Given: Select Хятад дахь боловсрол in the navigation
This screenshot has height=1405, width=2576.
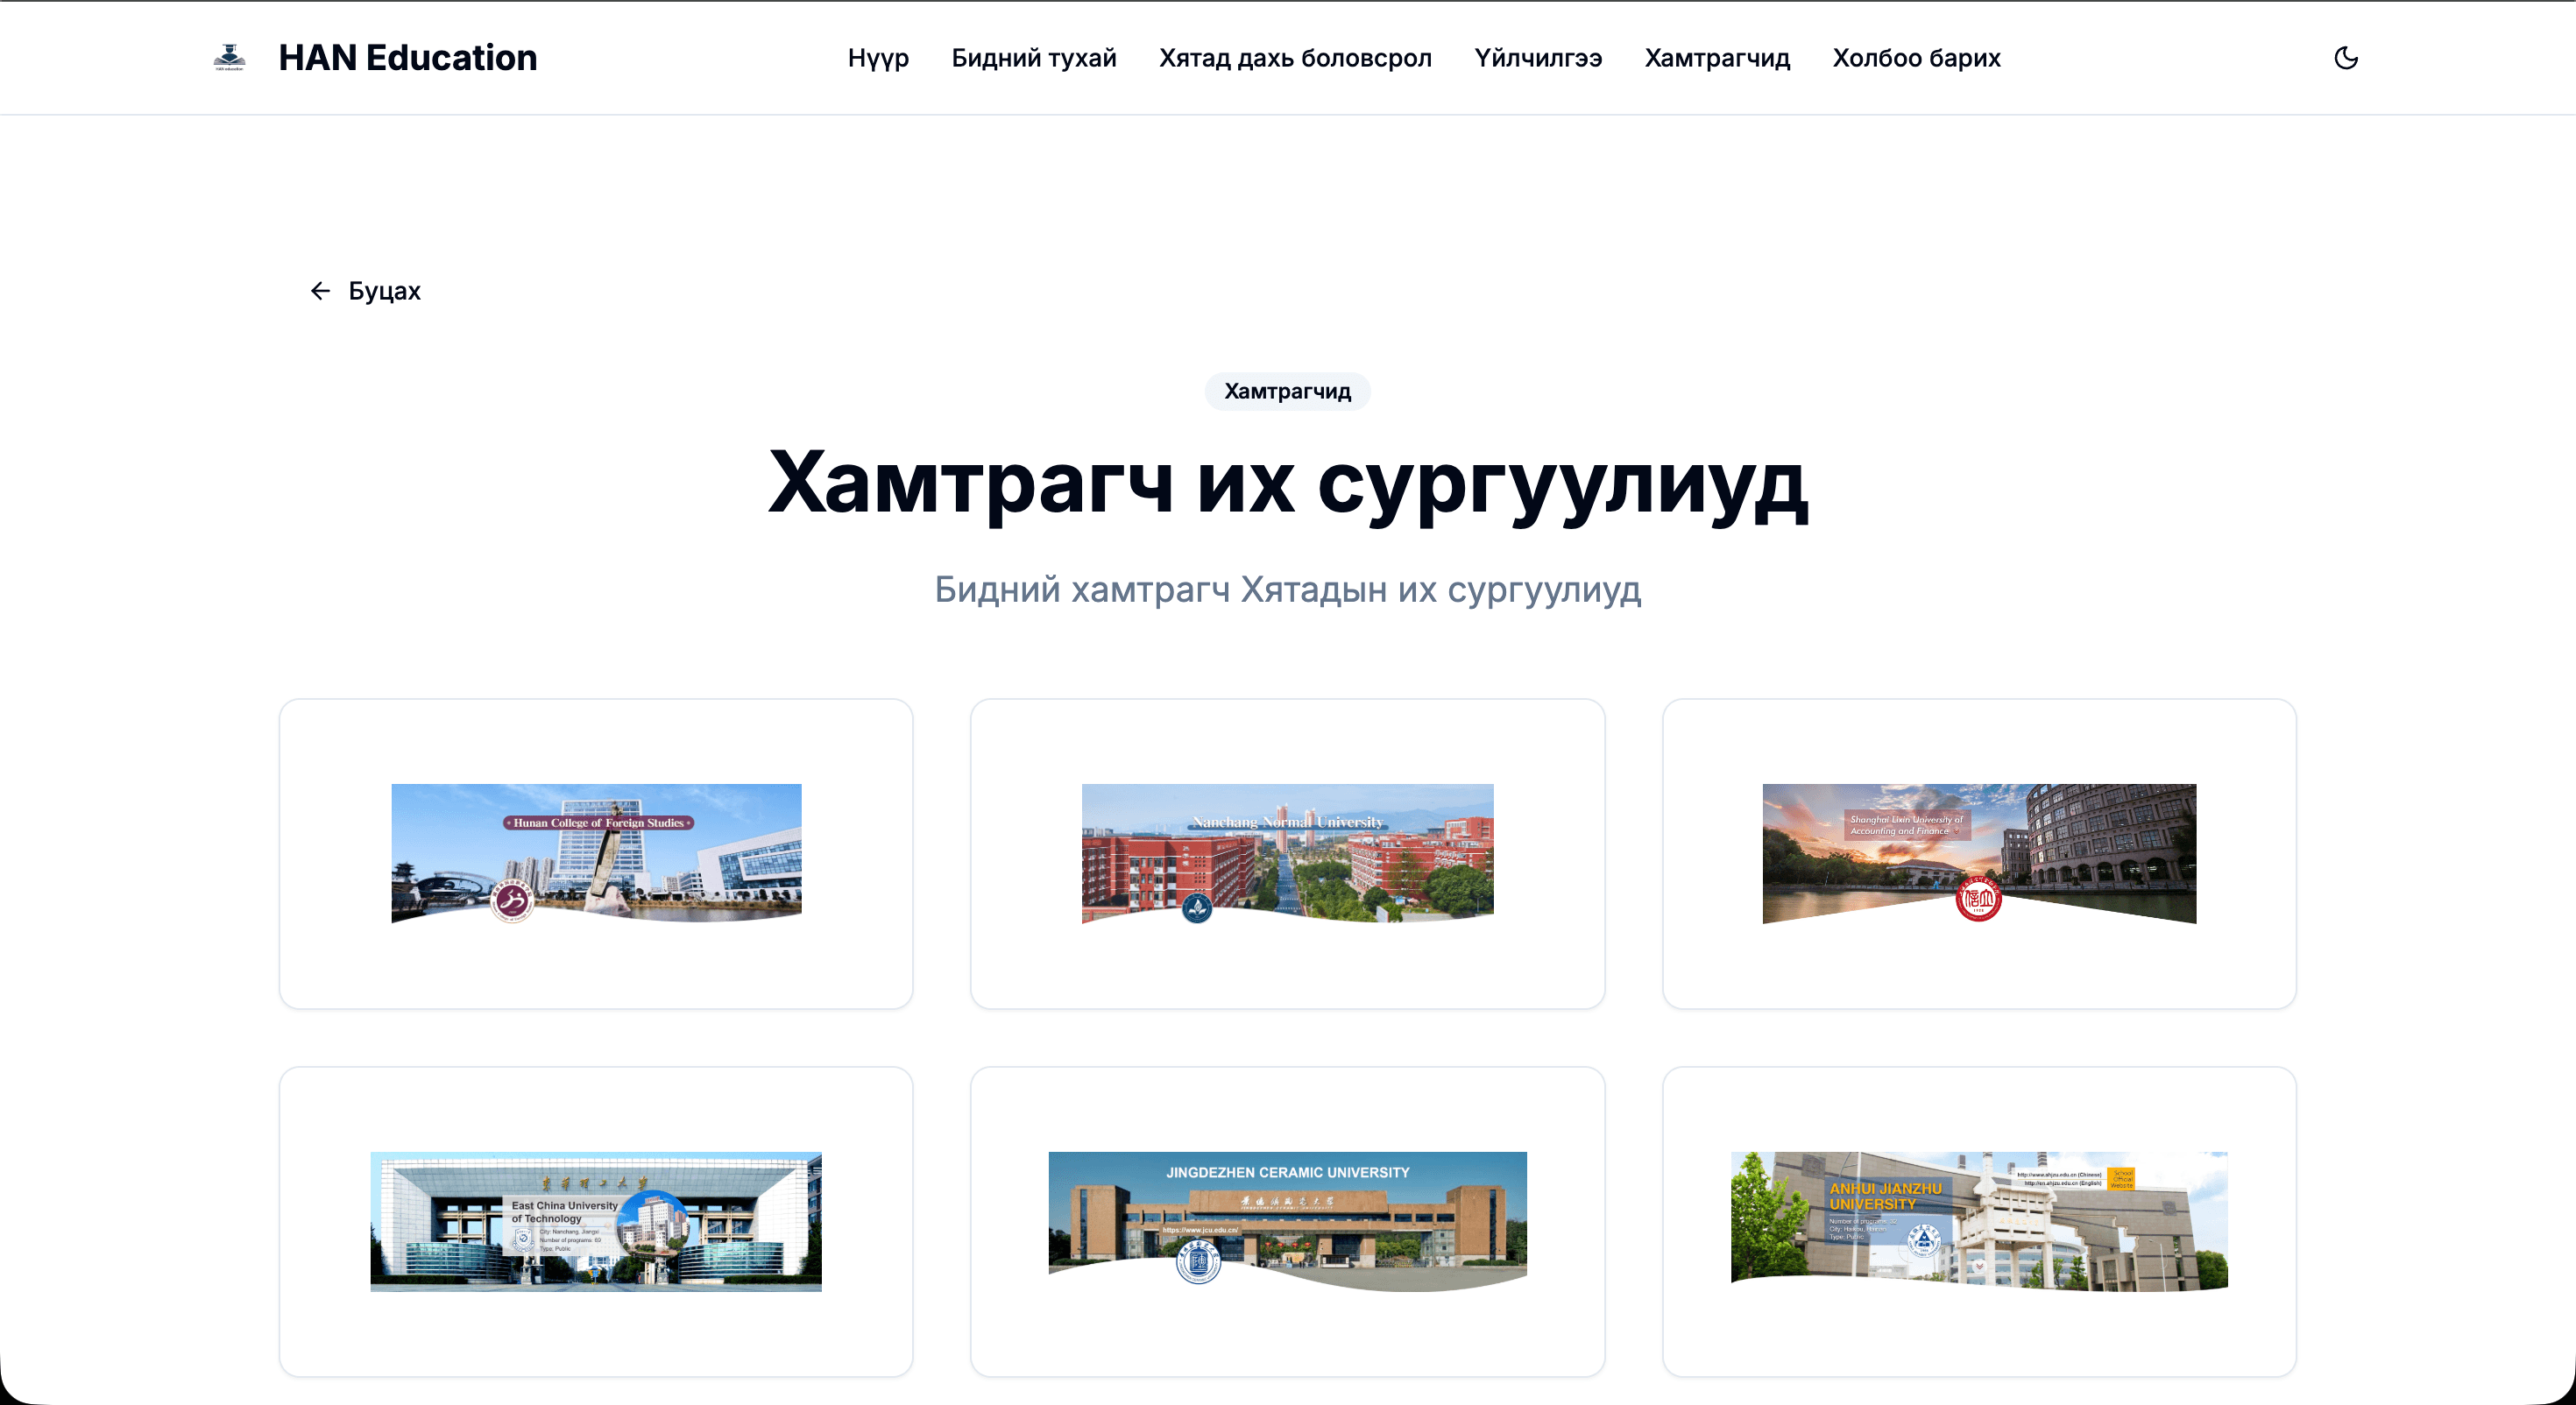Looking at the screenshot, I should click(x=1295, y=58).
